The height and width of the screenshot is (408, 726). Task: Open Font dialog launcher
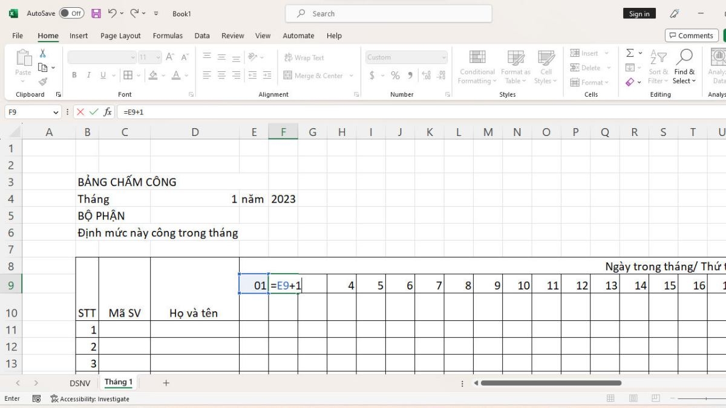pyautogui.click(x=191, y=94)
